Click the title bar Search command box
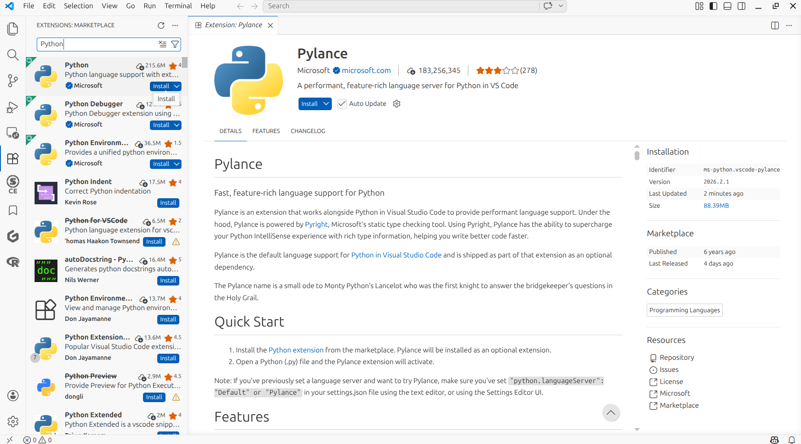 pyautogui.click(x=400, y=6)
